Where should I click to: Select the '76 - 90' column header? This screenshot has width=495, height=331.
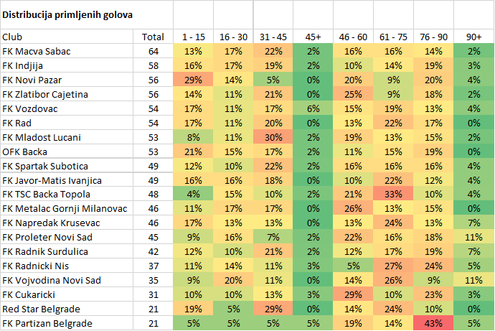433,37
